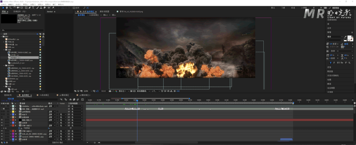Screen dimensions: 356x145
Task: Toggle the 对齐 snapping checkbox
Action: (74, 8)
